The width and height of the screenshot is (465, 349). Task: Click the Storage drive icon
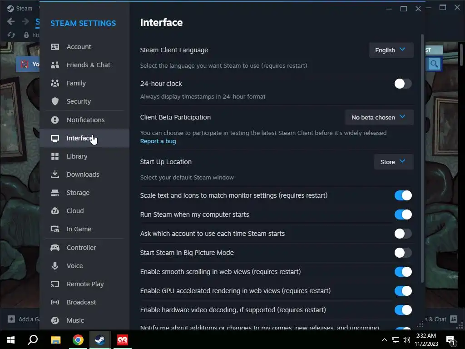click(x=55, y=193)
